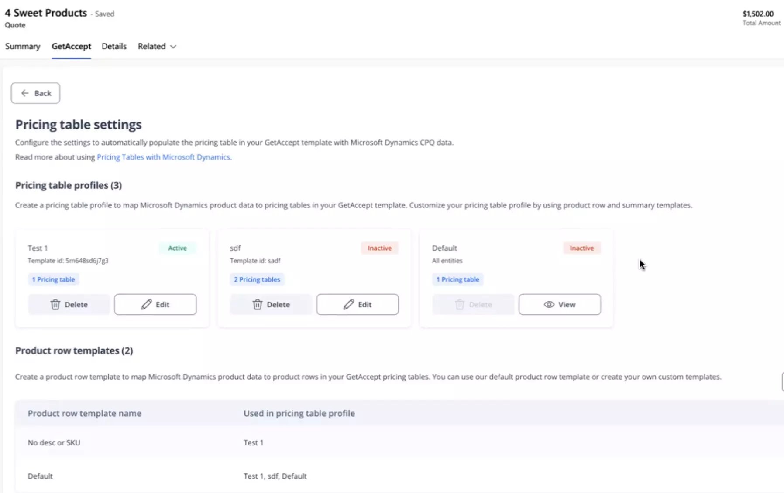Click disabled Delete on Default profile
784x493 pixels.
473,304
